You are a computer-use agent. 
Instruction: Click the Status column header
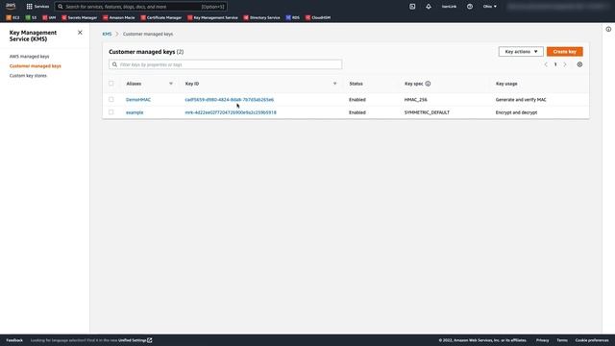(357, 84)
